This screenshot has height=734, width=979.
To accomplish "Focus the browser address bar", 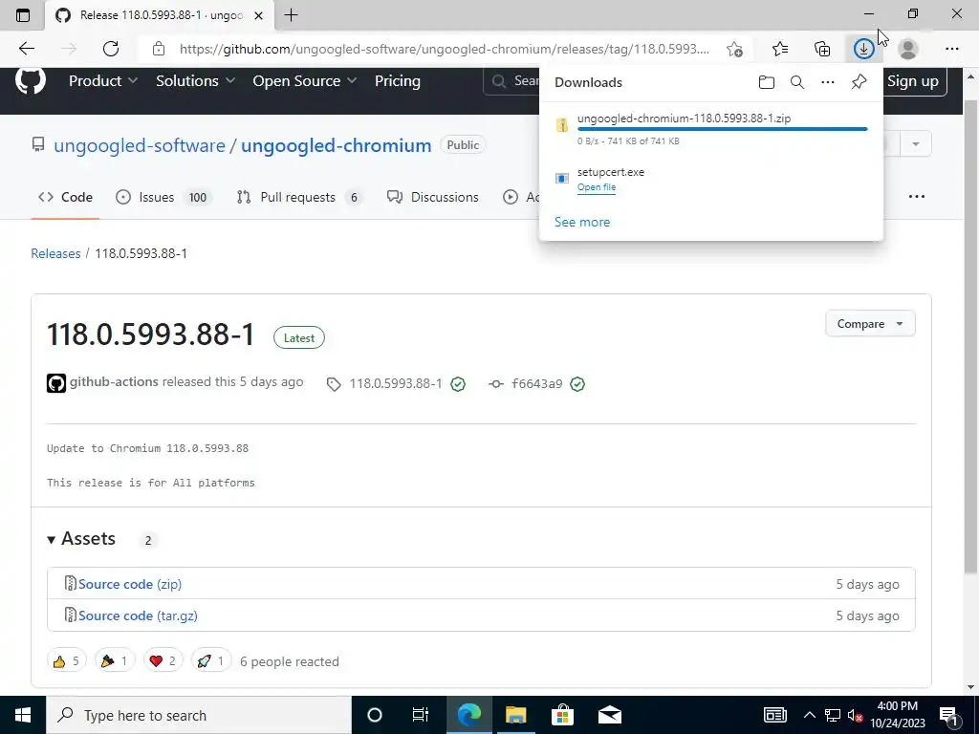I will coord(445,49).
